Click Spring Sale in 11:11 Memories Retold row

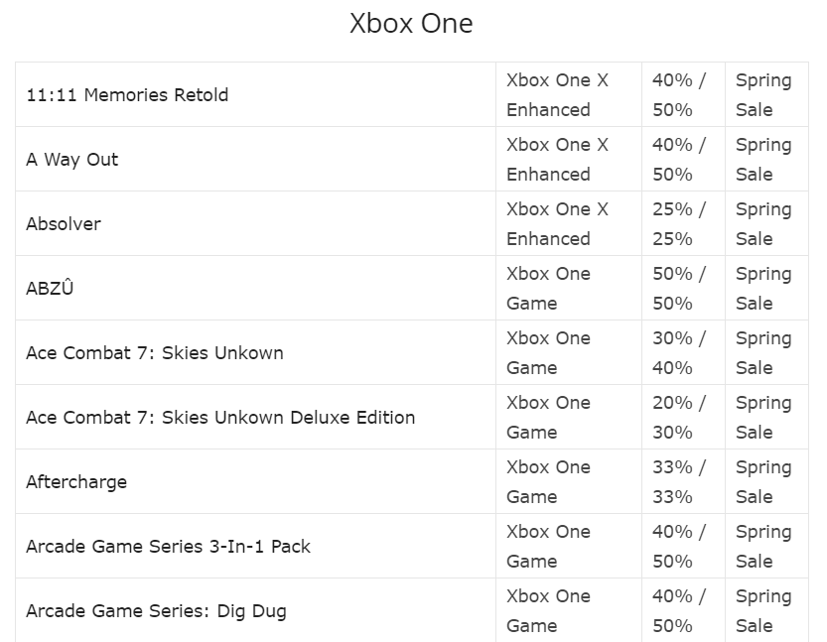(763, 95)
